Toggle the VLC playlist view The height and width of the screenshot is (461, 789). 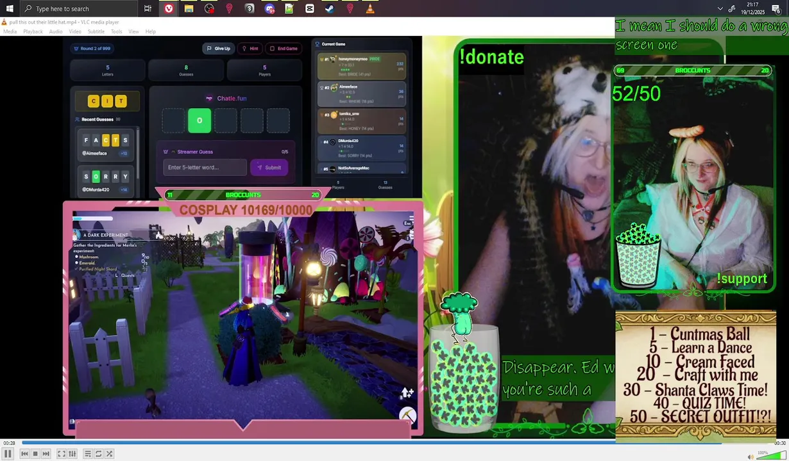88,454
